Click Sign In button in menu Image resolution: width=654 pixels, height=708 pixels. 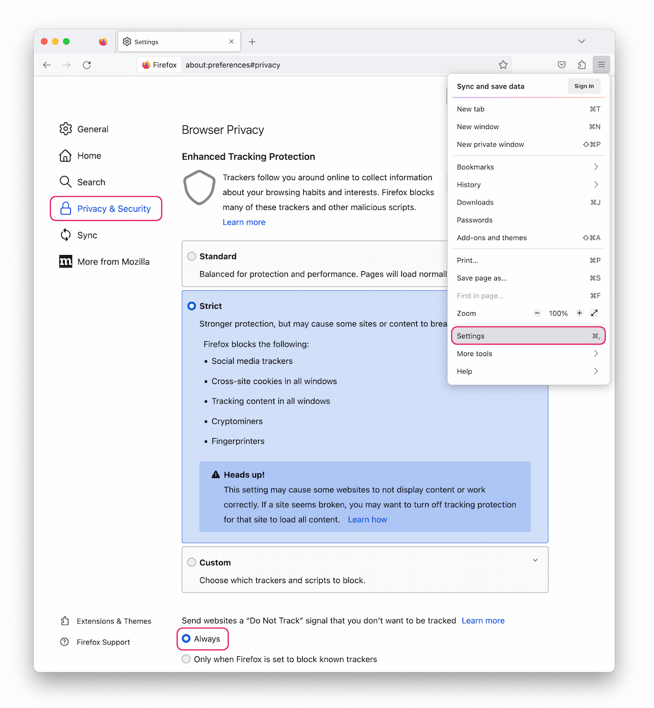(584, 86)
